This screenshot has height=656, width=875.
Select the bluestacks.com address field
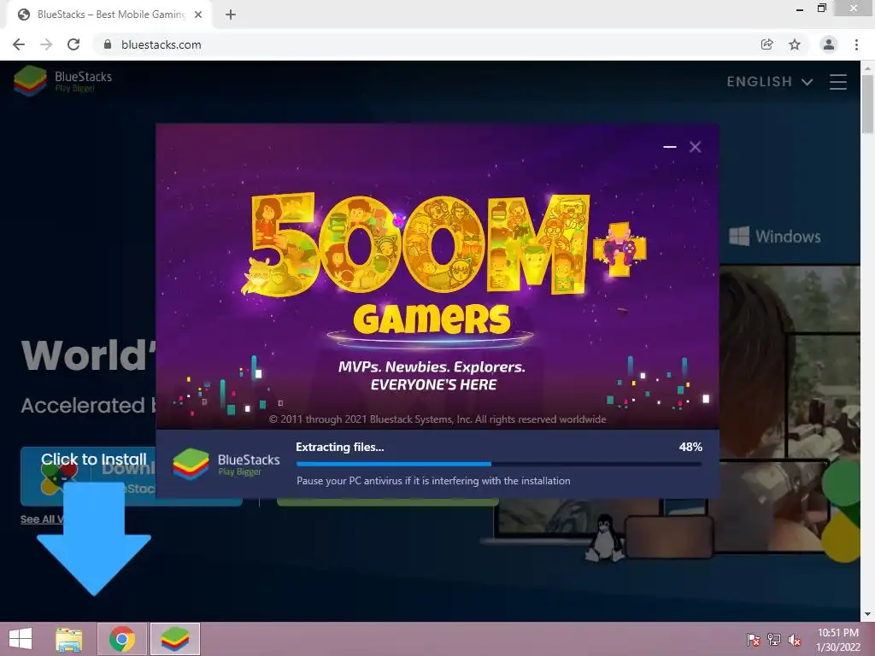coord(424,44)
